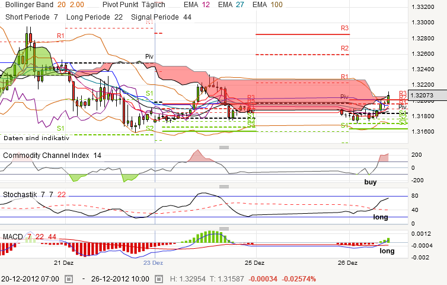The image size is (447, 285).
Task: Click the buy annotation in CCI panel
Action: pyautogui.click(x=371, y=182)
